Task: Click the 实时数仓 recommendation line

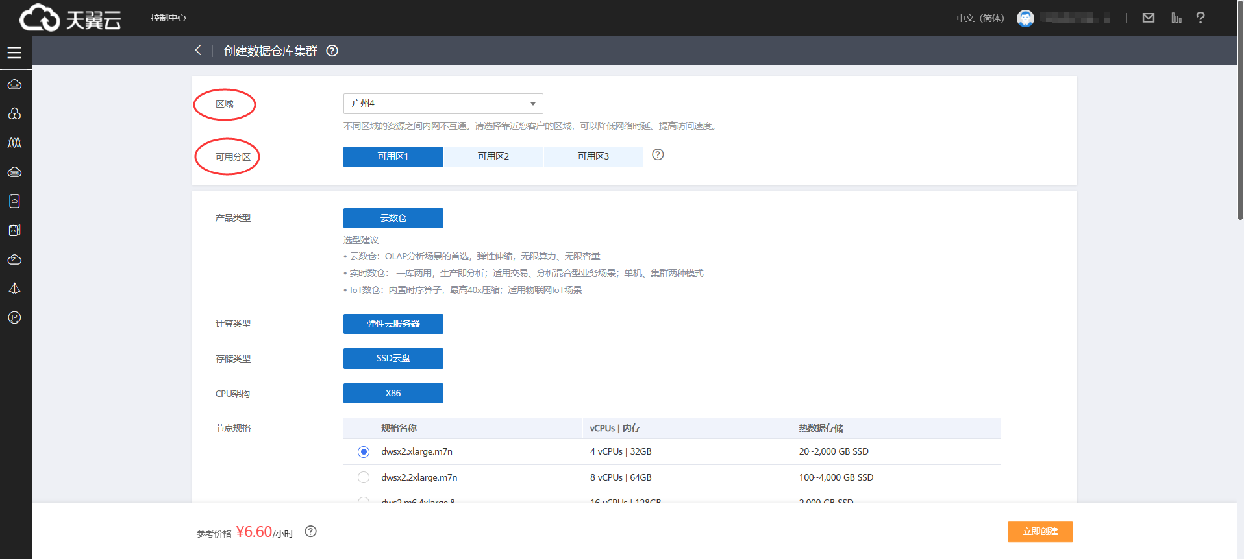Action: pos(523,273)
